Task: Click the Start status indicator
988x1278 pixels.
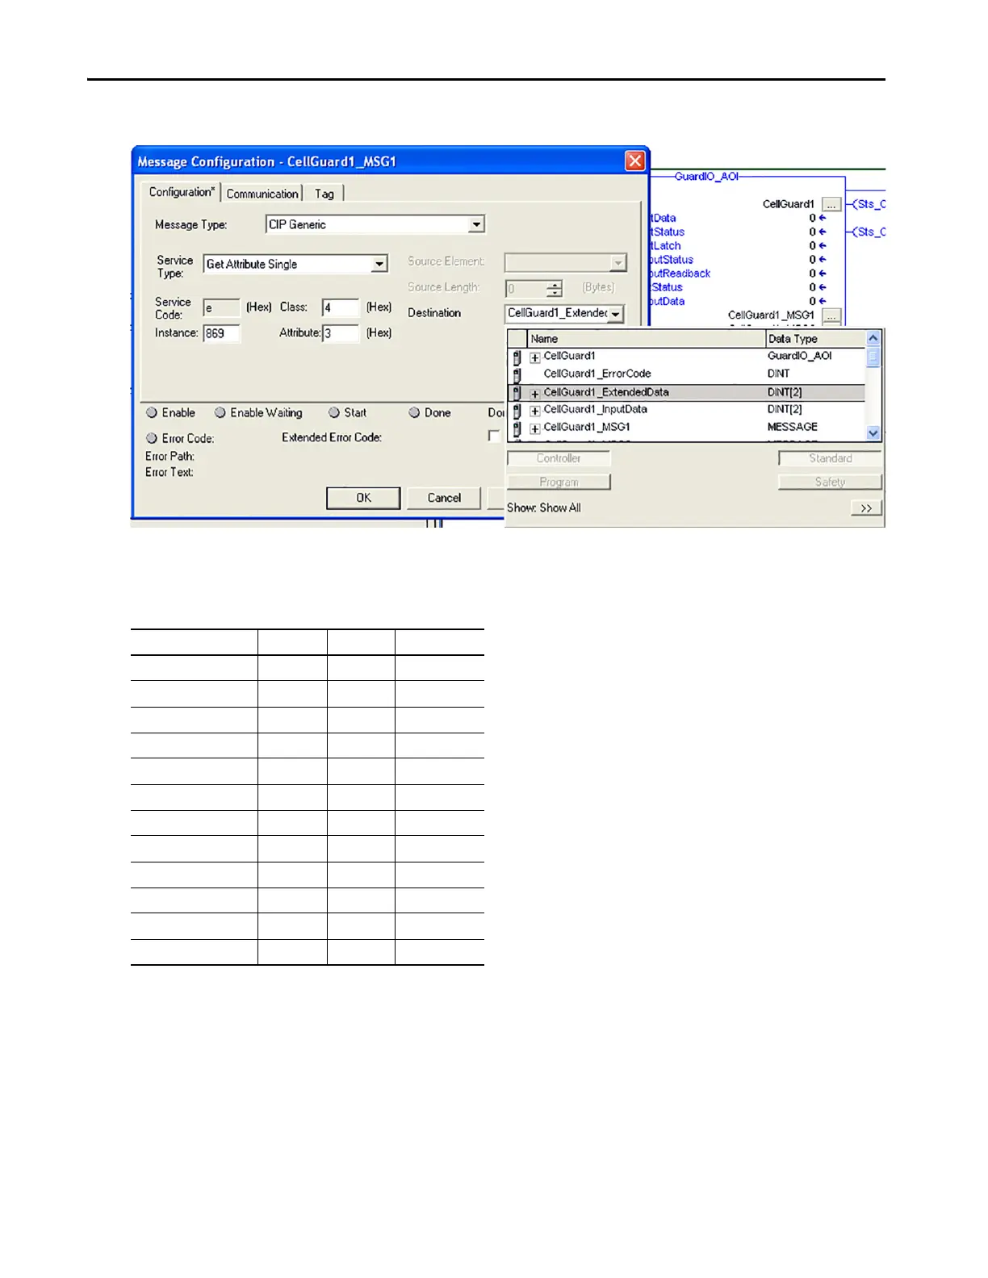Action: pyautogui.click(x=334, y=413)
